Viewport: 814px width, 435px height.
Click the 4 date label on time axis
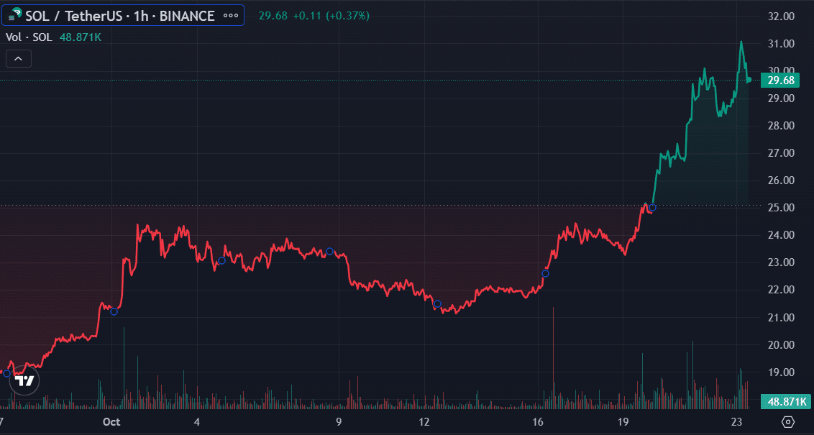[197, 421]
